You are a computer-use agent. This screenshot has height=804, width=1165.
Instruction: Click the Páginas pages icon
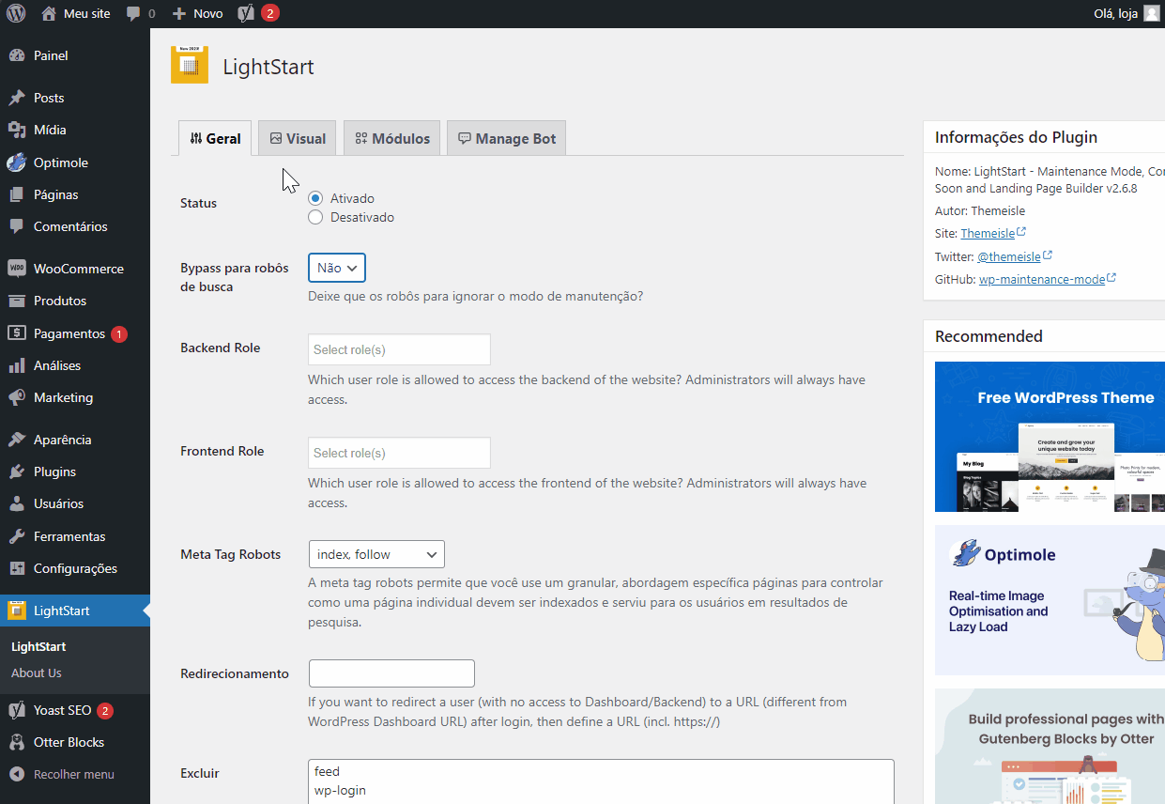tap(17, 194)
